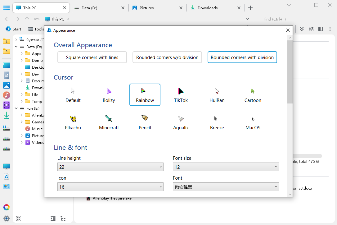Choose the Minecraft sword cursor
The width and height of the screenshot is (337, 225).
(109, 118)
